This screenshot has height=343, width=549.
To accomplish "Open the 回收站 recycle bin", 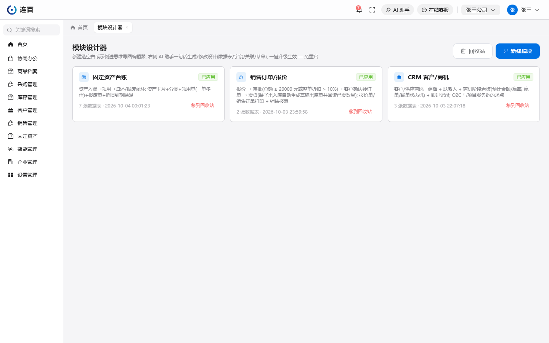I will point(473,51).
